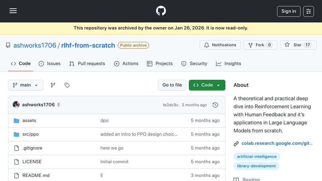The image size is (322, 181).
Task: Click the Projects table icon
Action: coord(150,64)
